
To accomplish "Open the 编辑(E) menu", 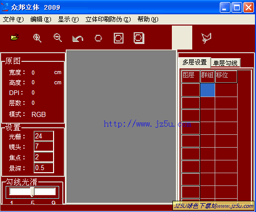I will tap(41, 19).
